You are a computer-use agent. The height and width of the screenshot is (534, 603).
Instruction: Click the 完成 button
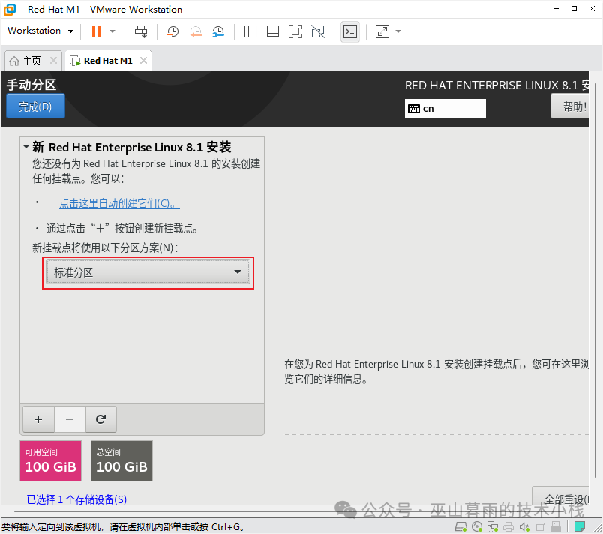(x=35, y=106)
